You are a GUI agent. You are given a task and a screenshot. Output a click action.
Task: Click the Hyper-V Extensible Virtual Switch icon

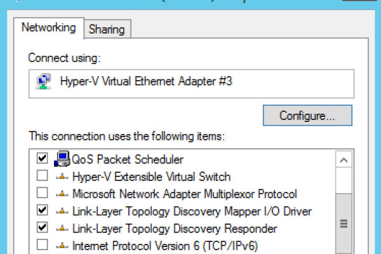(x=62, y=177)
